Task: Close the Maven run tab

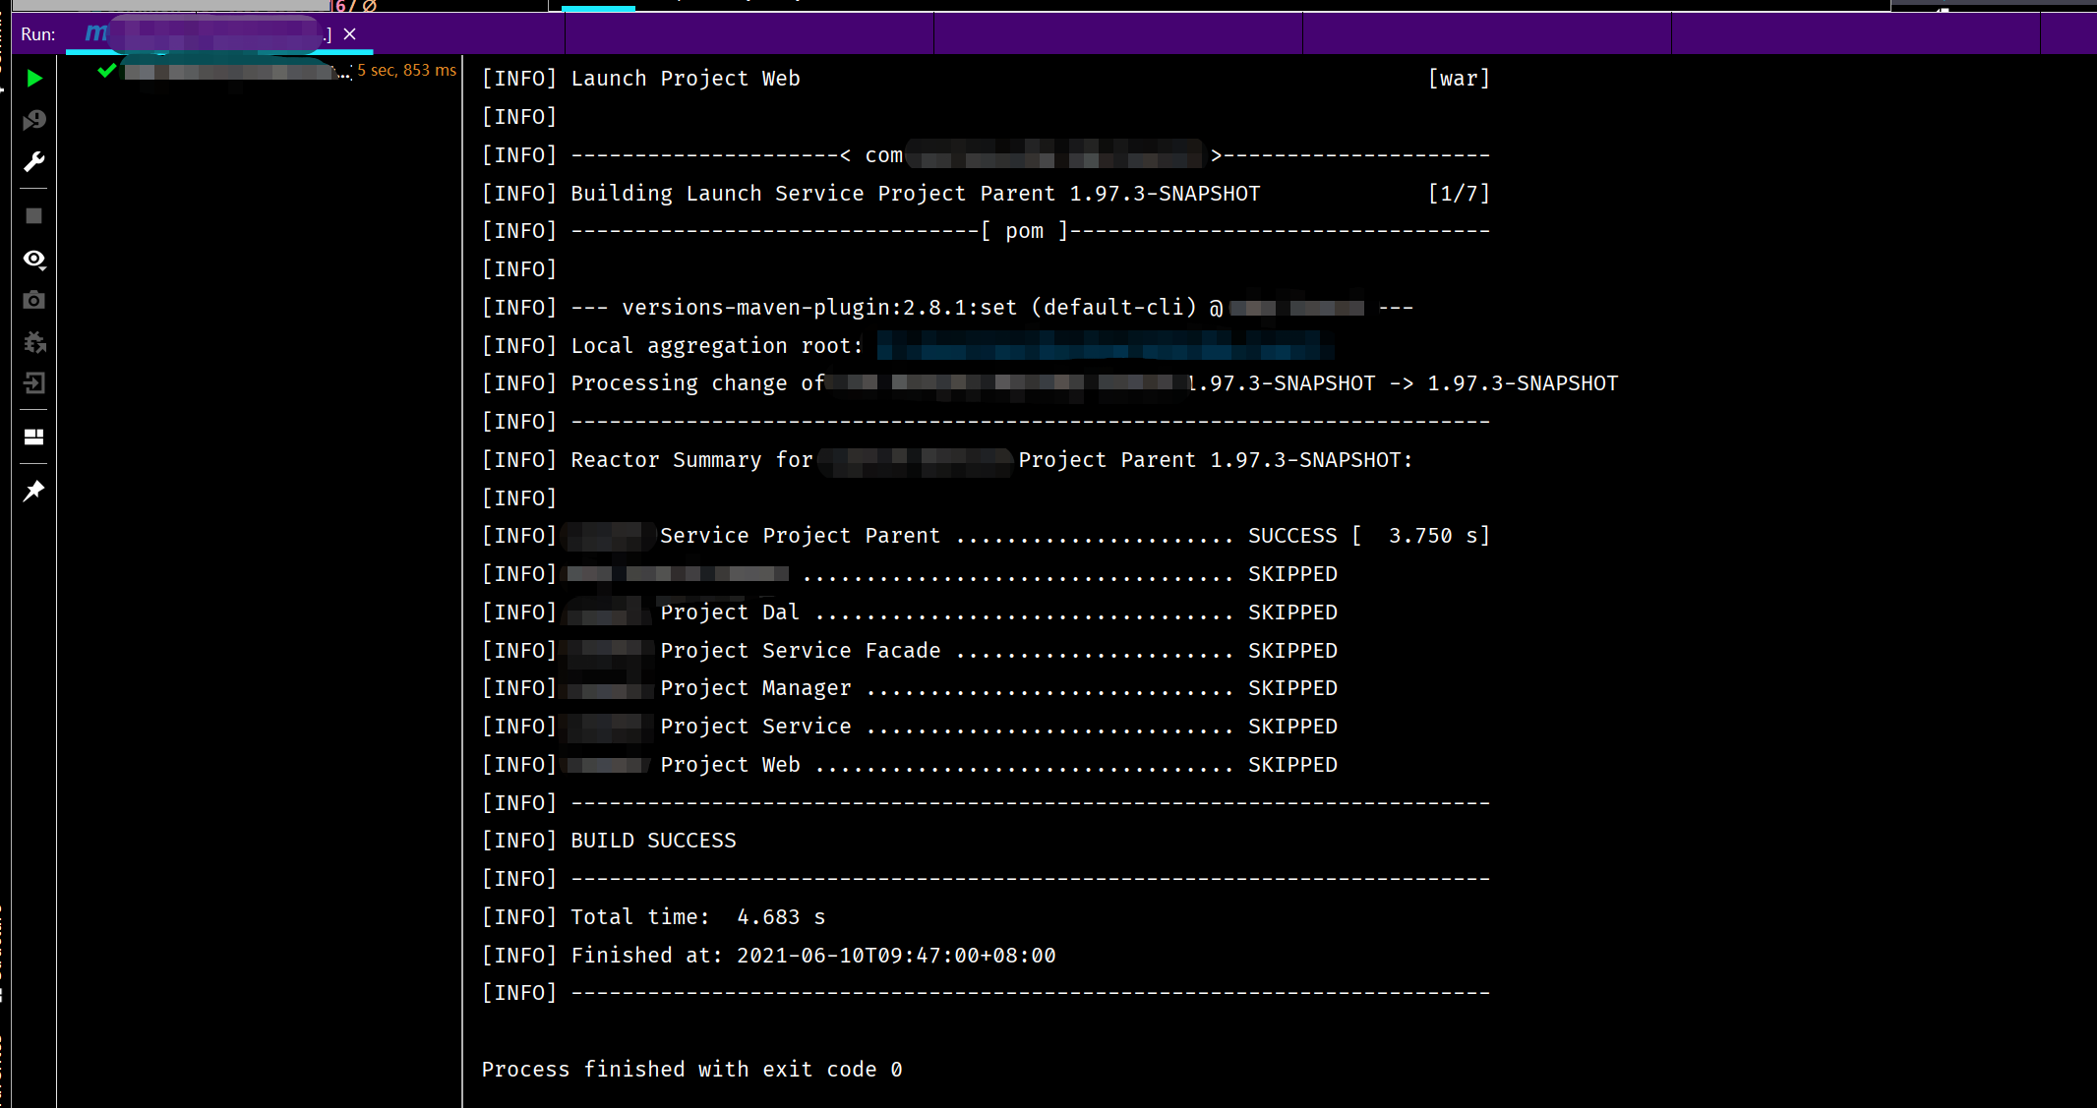Action: (349, 33)
